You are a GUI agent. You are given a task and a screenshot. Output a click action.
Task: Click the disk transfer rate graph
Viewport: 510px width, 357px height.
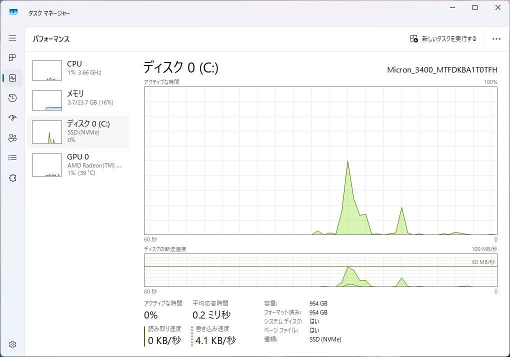click(320, 270)
